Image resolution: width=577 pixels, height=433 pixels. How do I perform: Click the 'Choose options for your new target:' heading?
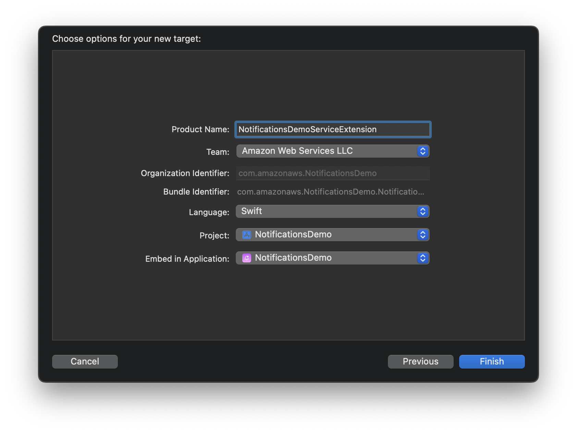tap(126, 39)
